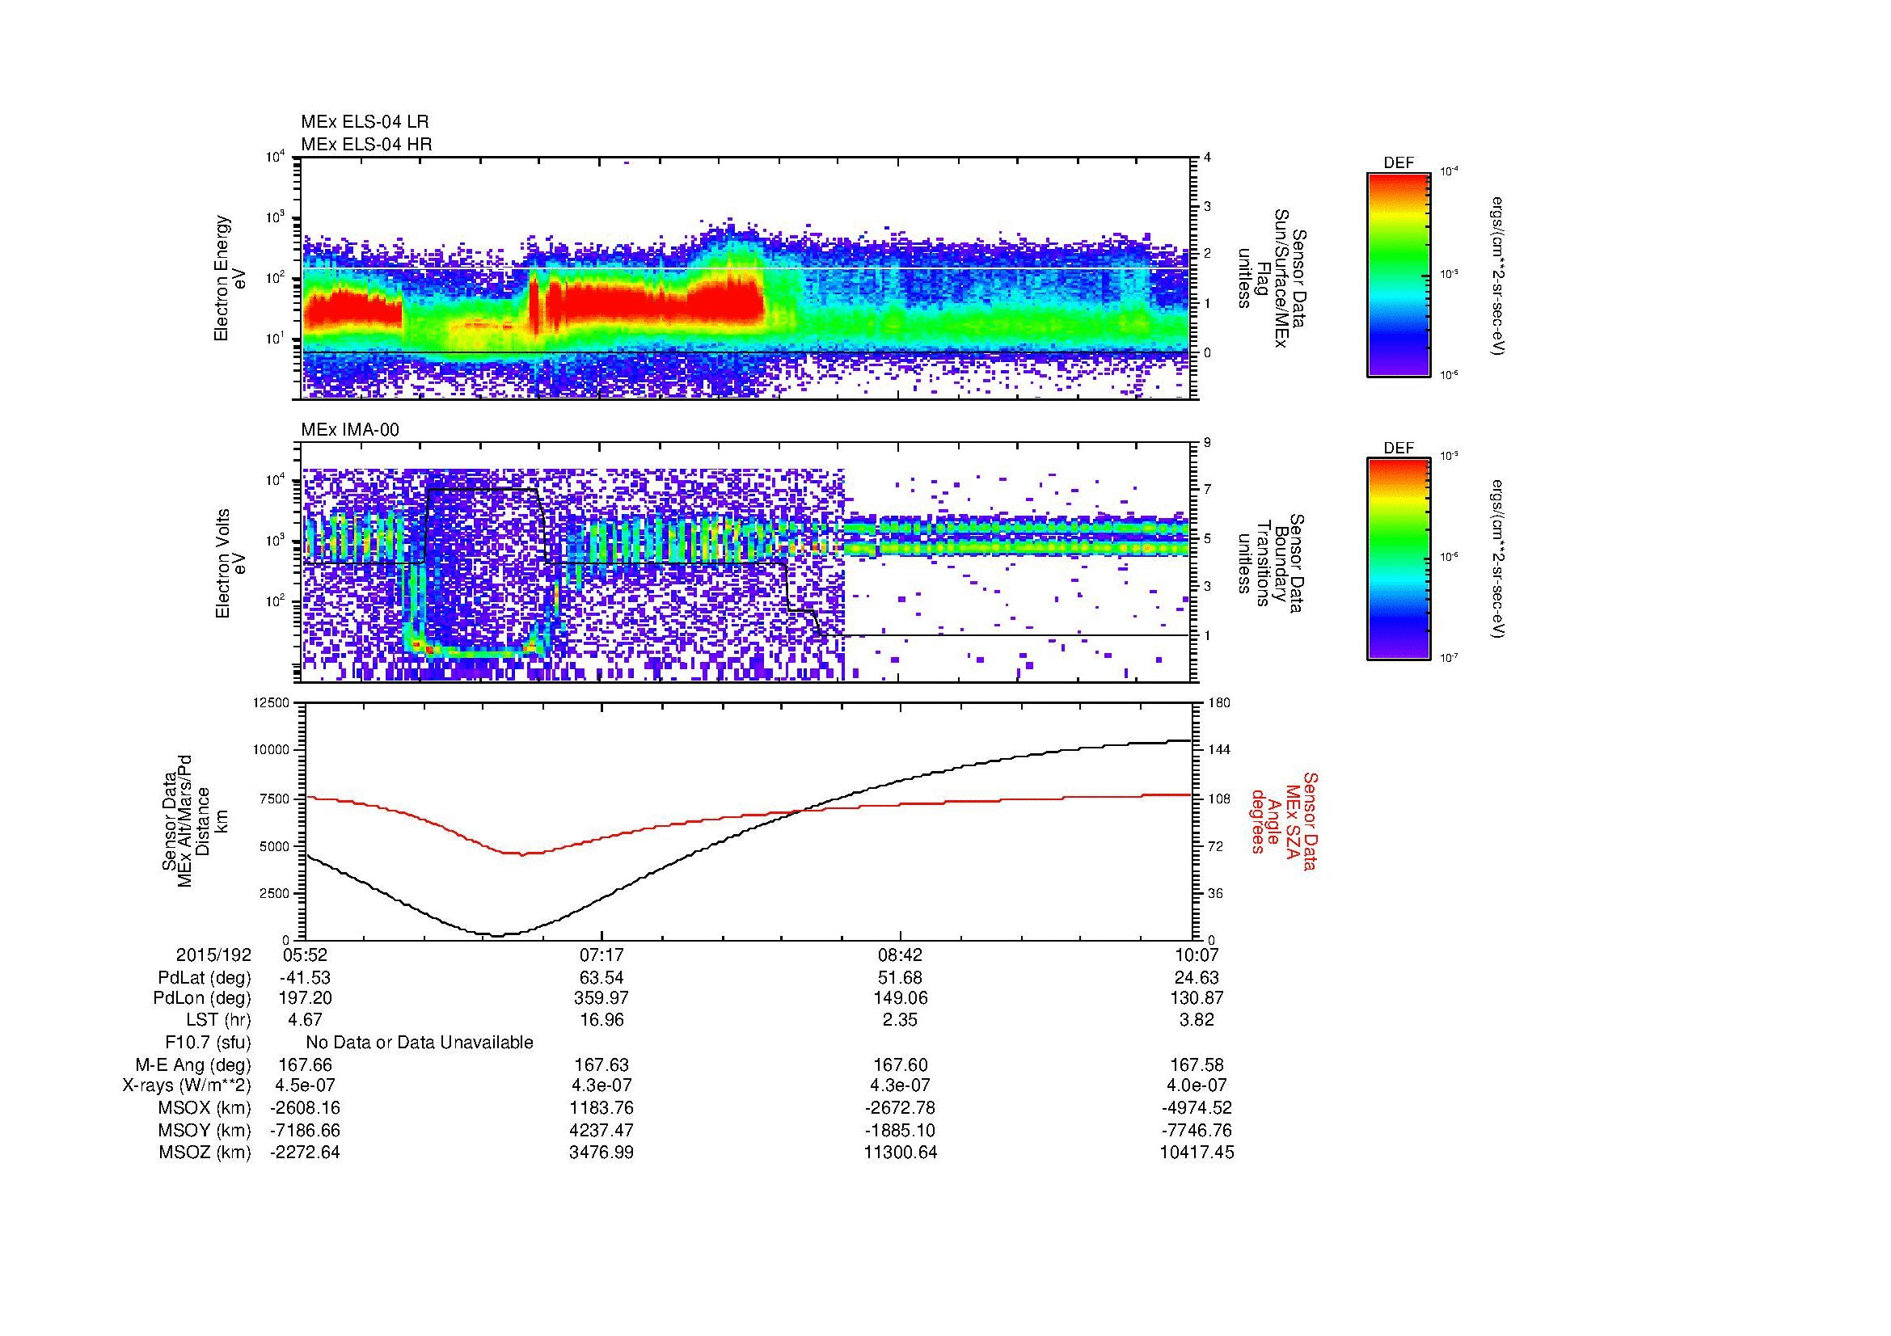Select the 'MEx IMA-00' panel title

tap(350, 430)
